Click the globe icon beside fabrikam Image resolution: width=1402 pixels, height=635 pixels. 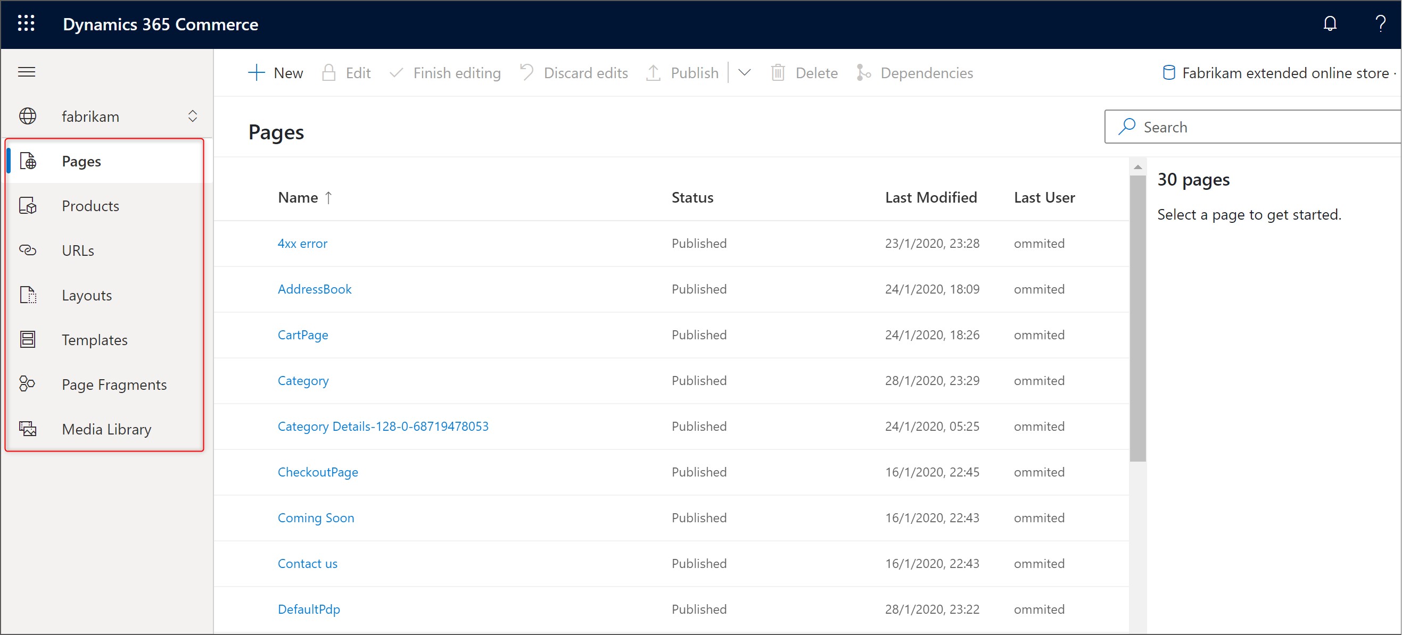click(x=28, y=116)
